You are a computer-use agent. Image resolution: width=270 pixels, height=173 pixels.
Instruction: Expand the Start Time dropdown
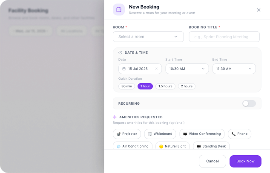(x=187, y=69)
